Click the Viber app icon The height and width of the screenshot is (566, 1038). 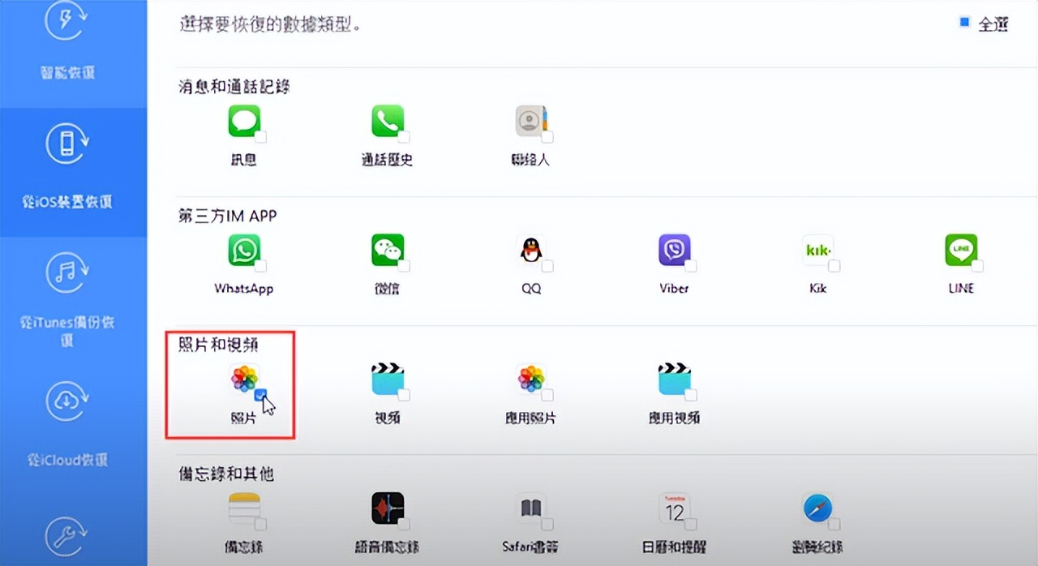click(x=674, y=250)
